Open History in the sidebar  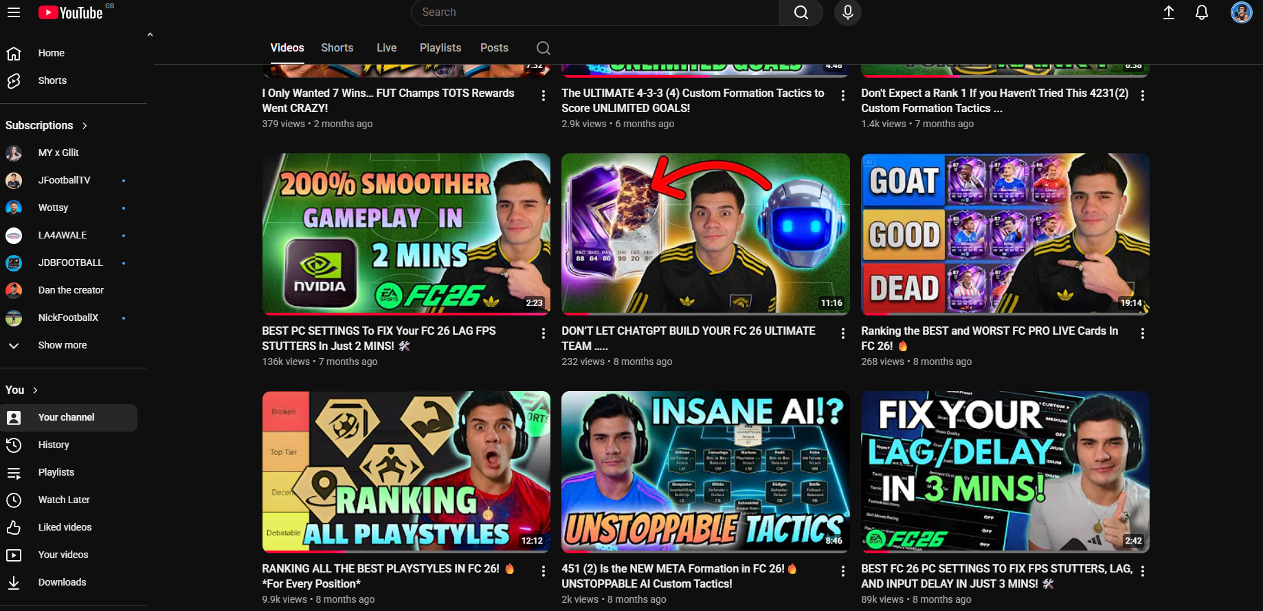click(69, 445)
